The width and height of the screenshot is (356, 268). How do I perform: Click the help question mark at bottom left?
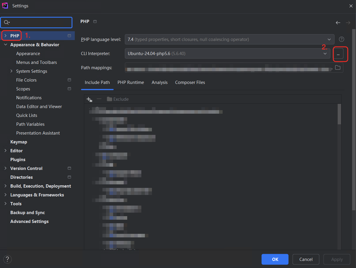tap(7, 259)
